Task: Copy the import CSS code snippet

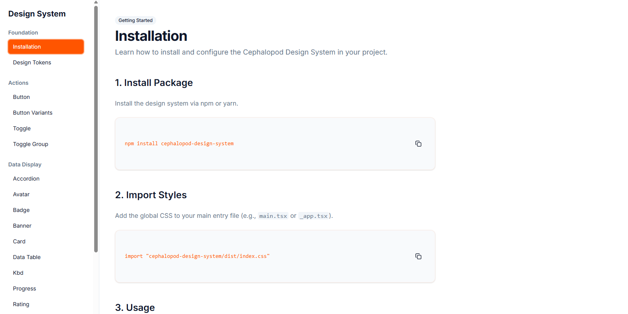Action: (x=418, y=256)
